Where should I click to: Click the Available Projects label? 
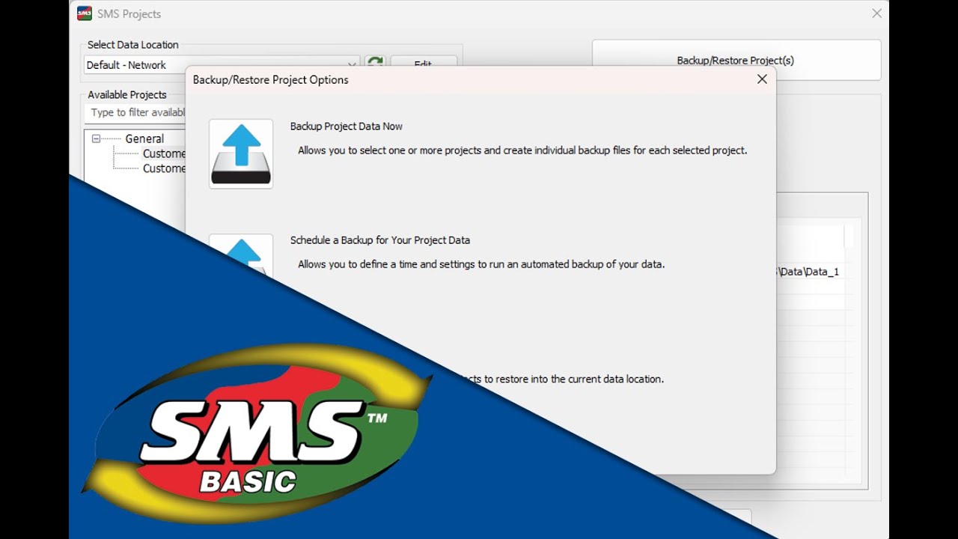pos(127,95)
